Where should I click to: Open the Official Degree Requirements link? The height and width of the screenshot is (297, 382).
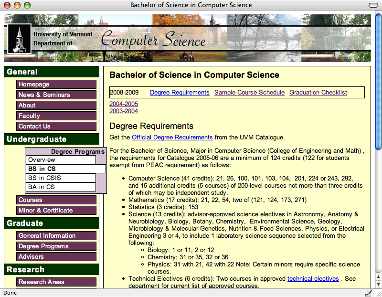click(172, 138)
